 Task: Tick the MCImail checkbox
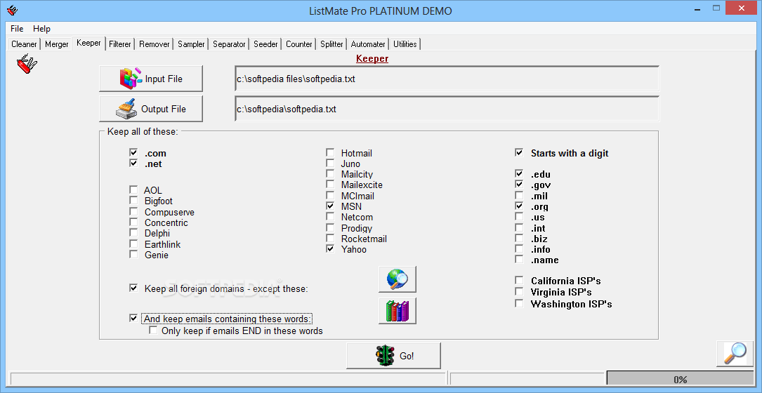[x=331, y=196]
